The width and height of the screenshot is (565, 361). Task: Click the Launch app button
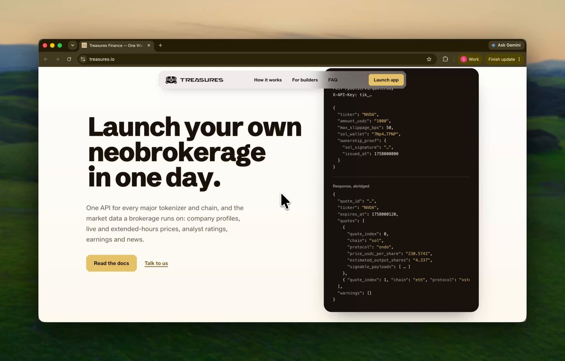[x=386, y=80]
